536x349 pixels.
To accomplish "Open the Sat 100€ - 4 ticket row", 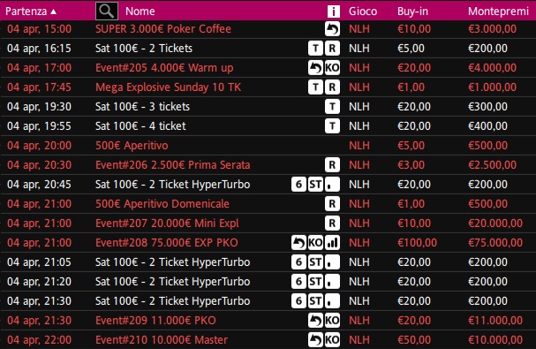I will point(268,126).
